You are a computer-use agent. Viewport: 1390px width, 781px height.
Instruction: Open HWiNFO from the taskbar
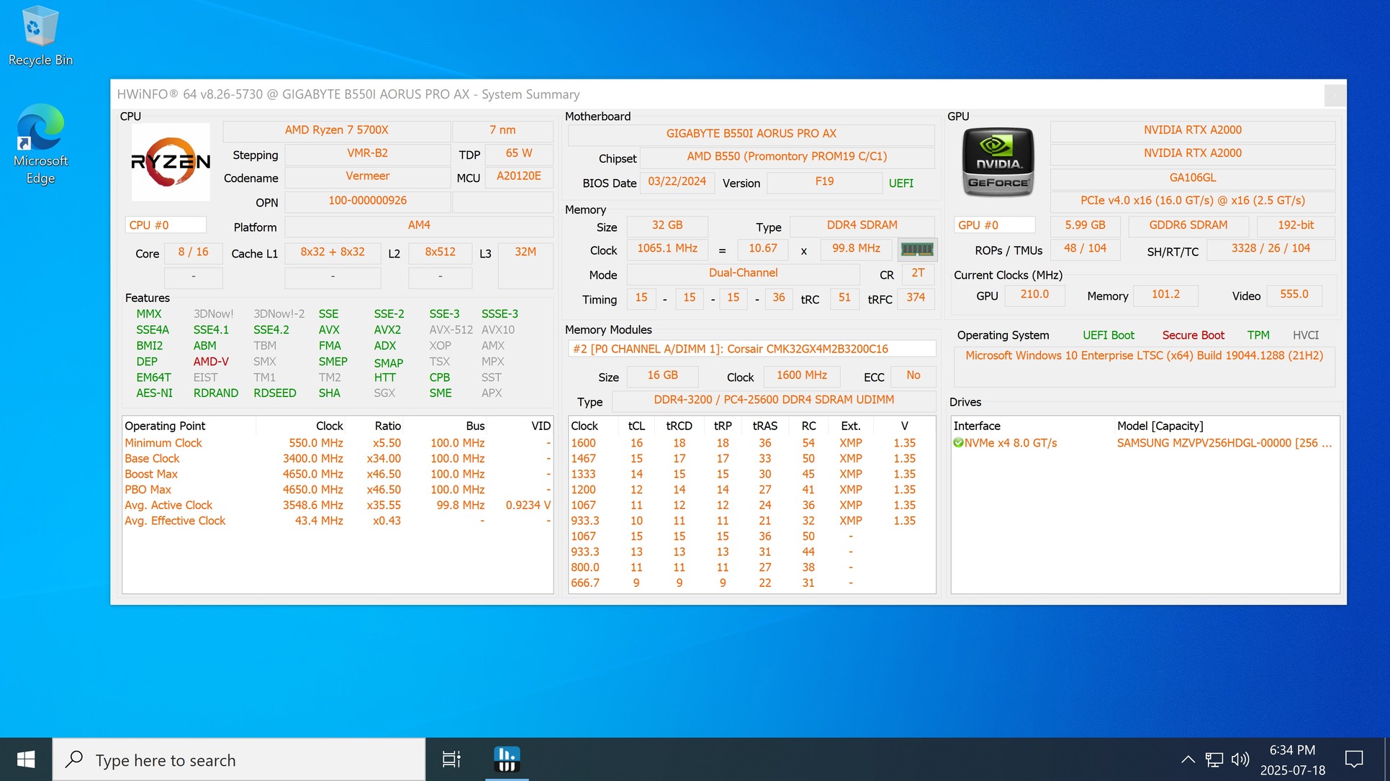507,759
